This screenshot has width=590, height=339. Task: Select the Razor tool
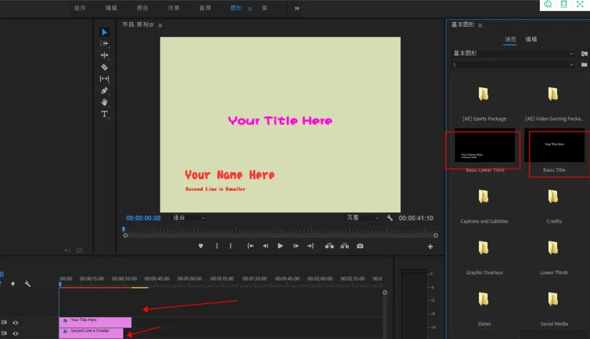point(104,67)
